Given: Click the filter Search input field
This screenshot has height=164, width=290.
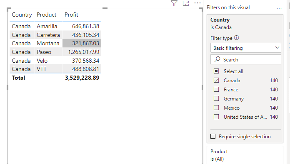Looking at the screenshot, I should click(x=245, y=59).
